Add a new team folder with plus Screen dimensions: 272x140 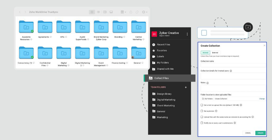[x=186, y=87]
